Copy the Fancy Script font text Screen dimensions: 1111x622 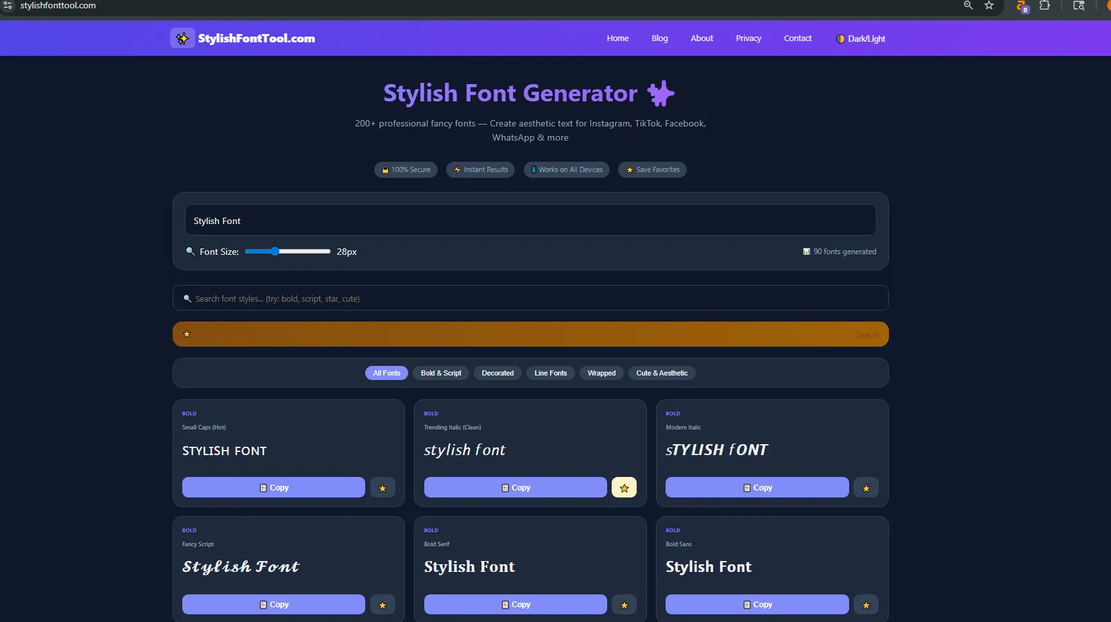click(273, 604)
